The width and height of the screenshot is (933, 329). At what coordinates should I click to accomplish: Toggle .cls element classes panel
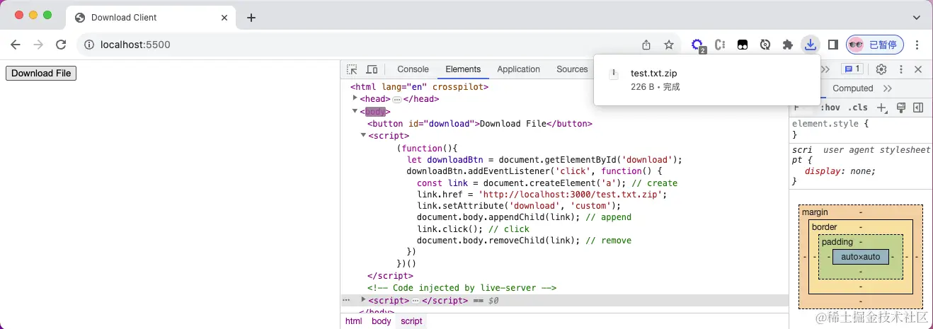858,108
